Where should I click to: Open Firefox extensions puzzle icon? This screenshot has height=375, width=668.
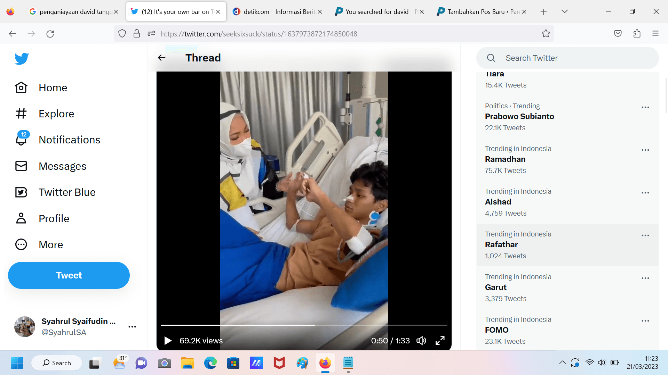coord(637,34)
